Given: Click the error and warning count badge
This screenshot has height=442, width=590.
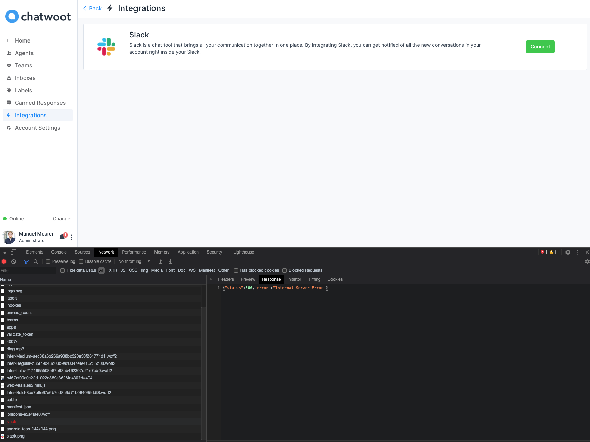Looking at the screenshot, I should pyautogui.click(x=549, y=252).
